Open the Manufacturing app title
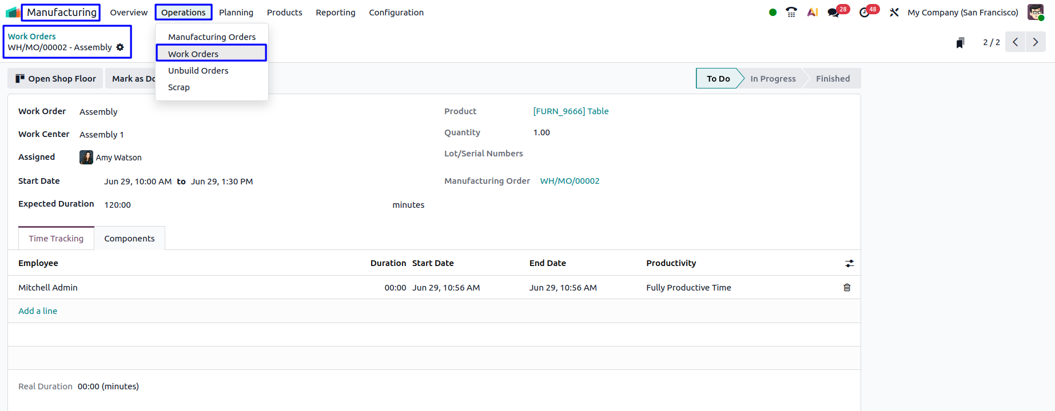The image size is (1055, 411). point(61,12)
